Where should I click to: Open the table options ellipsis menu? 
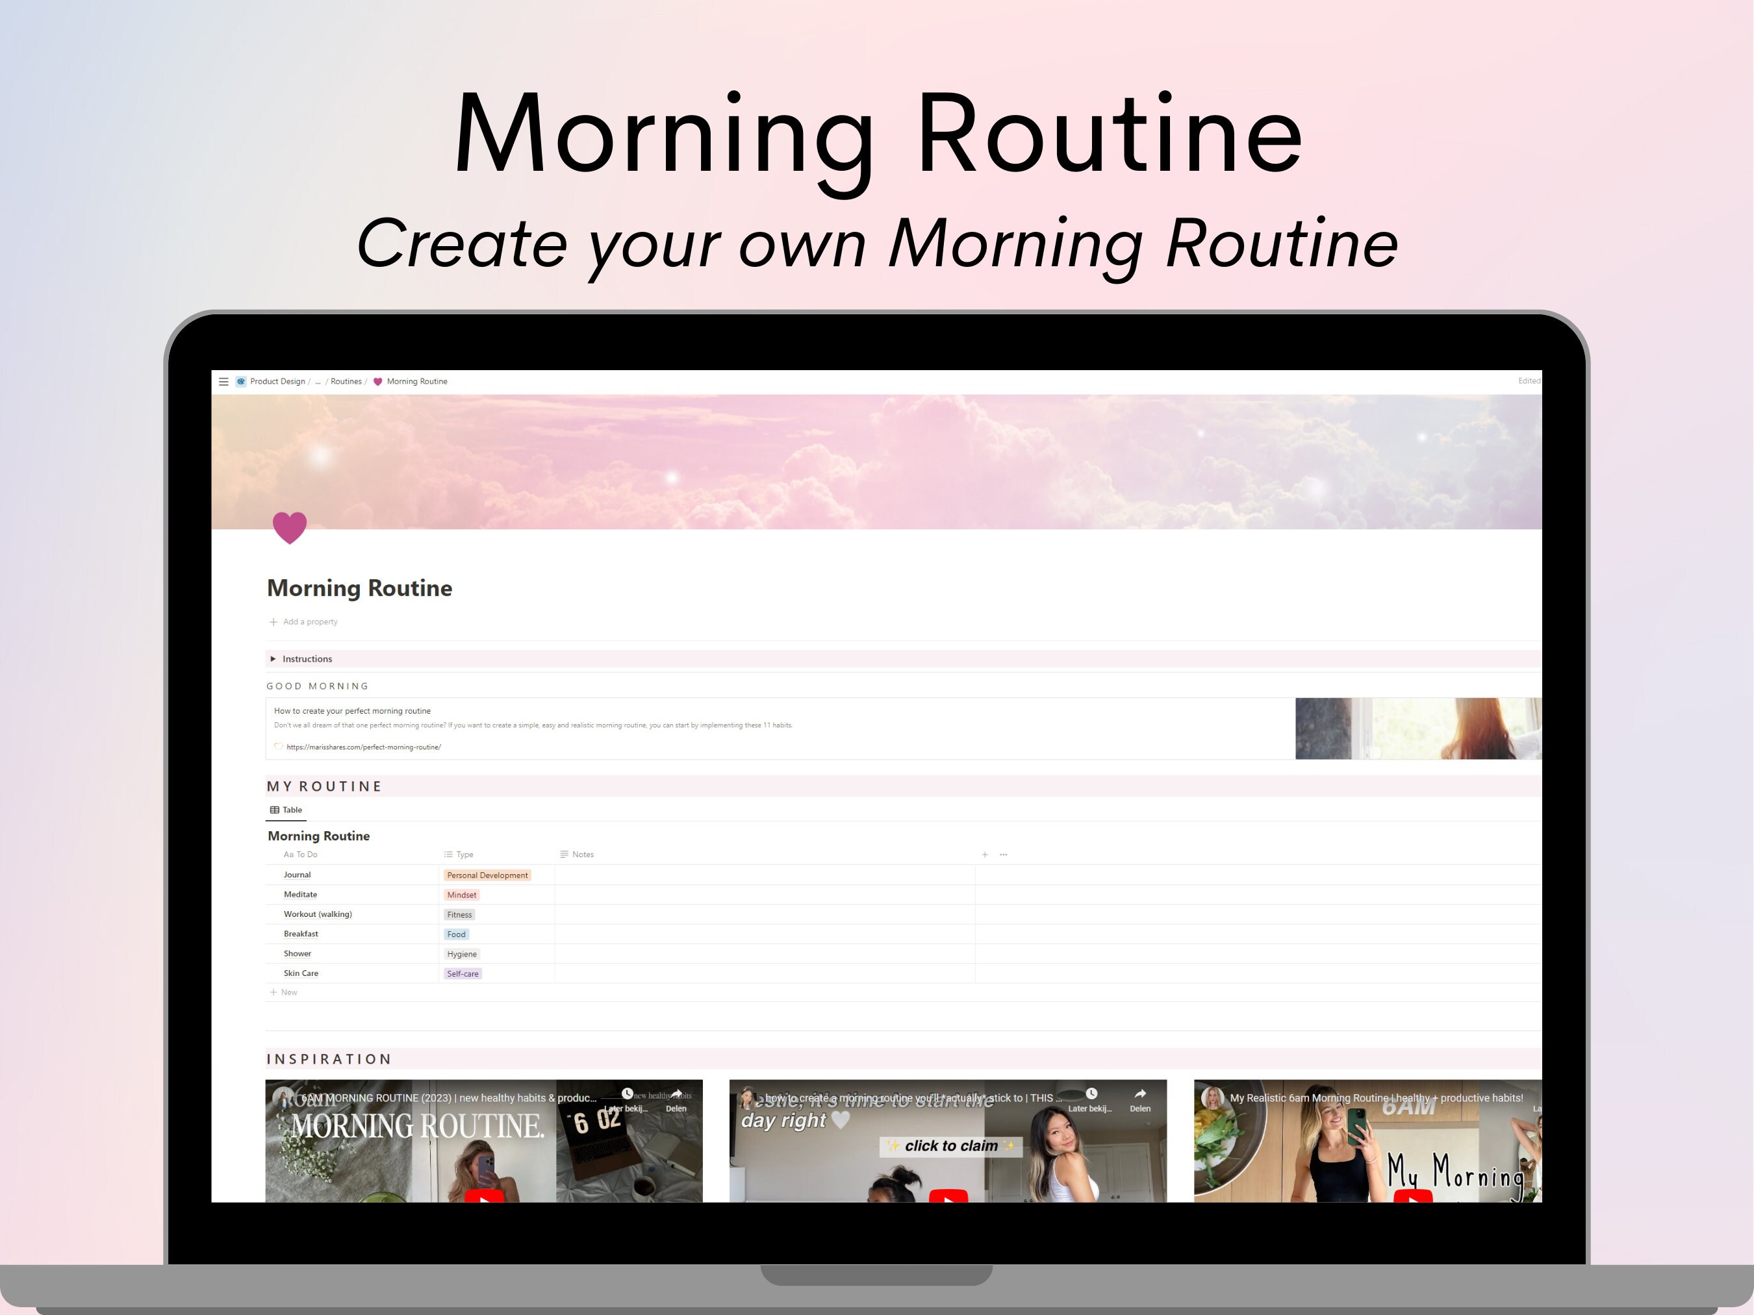point(1004,855)
